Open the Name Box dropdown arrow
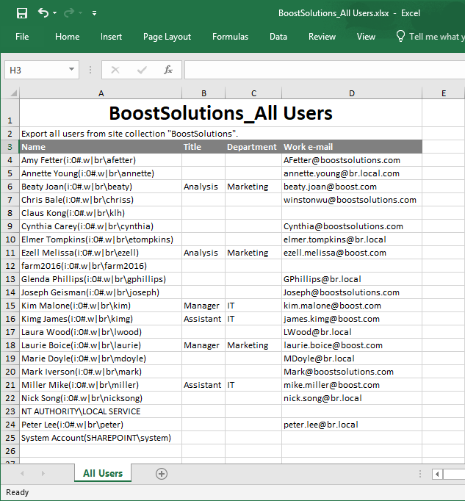465x501 pixels. [x=71, y=70]
